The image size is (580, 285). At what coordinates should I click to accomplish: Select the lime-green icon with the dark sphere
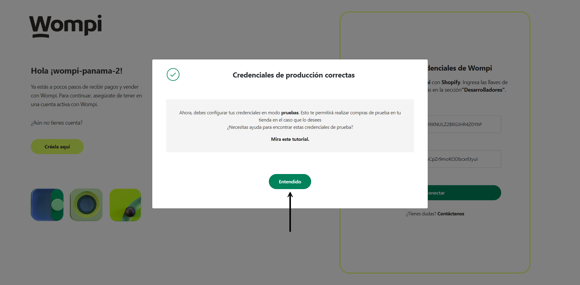[x=125, y=205]
